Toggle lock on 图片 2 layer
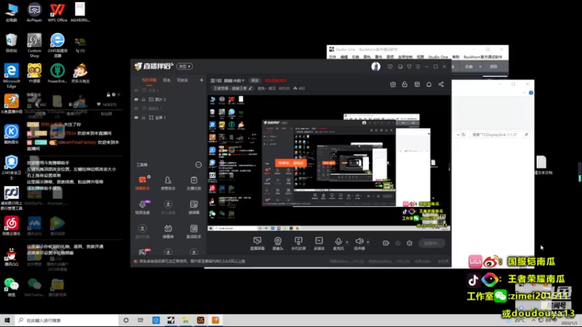Image resolution: width=582 pixels, height=327 pixels. 143,100
